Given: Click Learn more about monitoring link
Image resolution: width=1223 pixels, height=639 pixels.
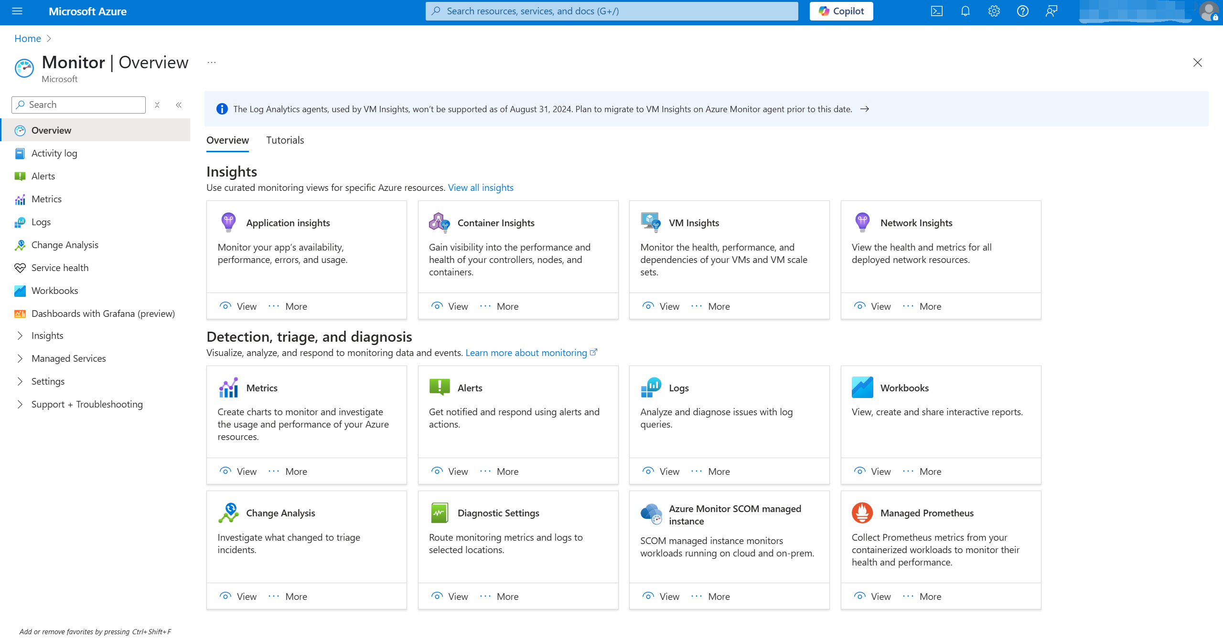Looking at the screenshot, I should click(x=531, y=353).
